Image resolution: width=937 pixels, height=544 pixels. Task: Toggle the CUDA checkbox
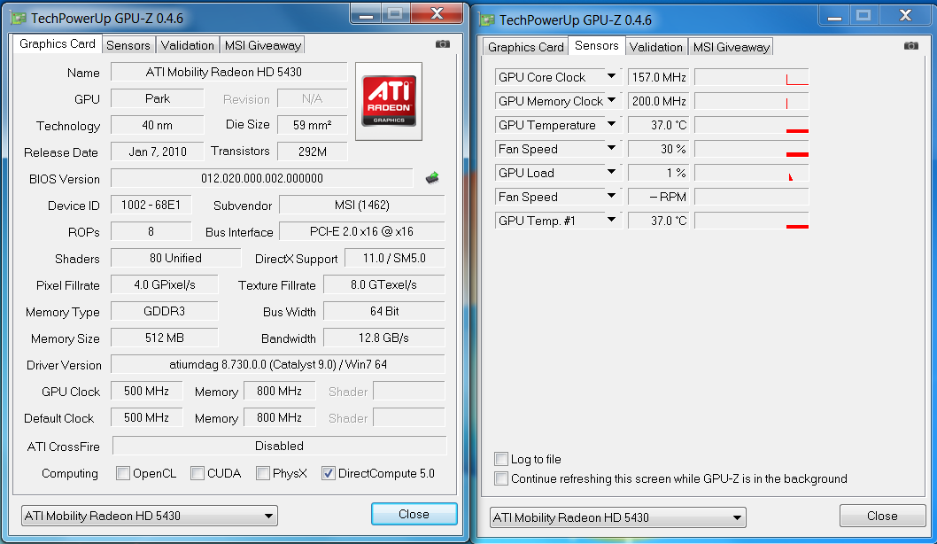point(197,473)
